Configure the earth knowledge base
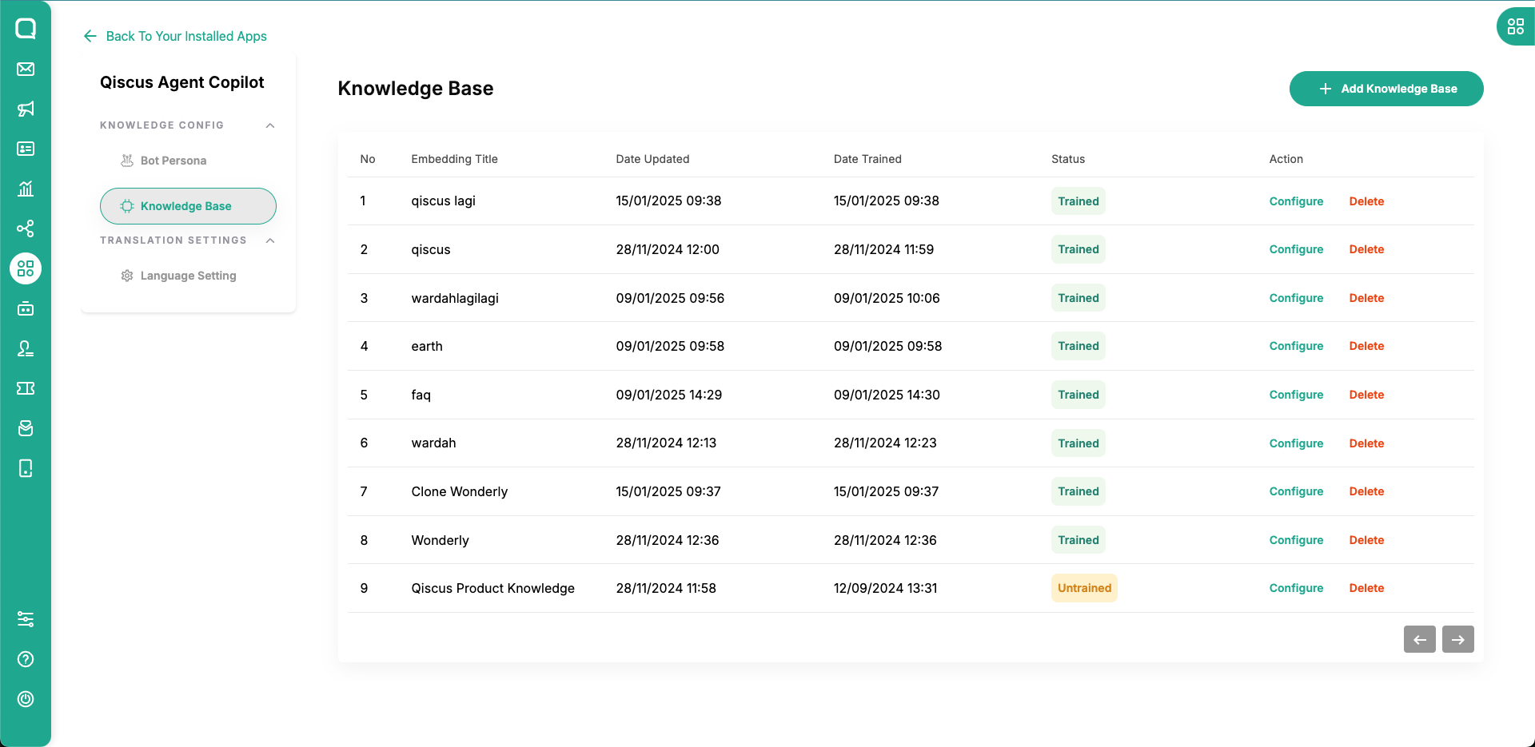This screenshot has height=747, width=1535. pos(1296,346)
